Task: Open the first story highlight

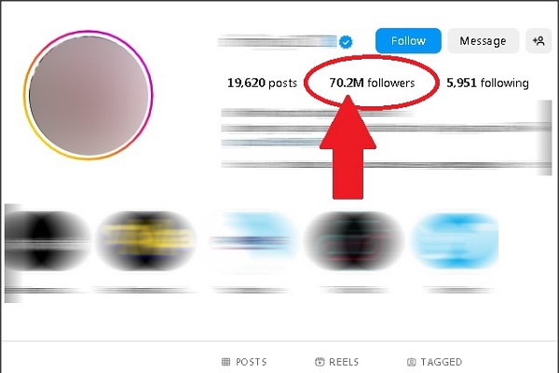Action: 48,241
